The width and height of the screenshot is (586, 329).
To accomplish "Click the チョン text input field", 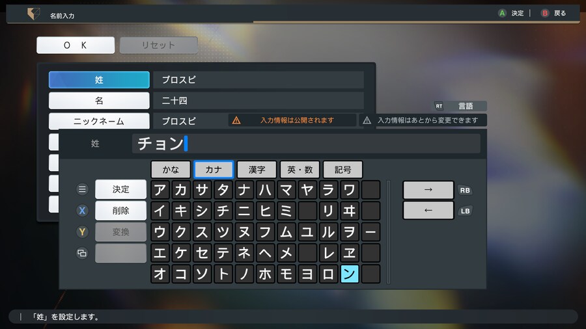I will [x=306, y=144].
